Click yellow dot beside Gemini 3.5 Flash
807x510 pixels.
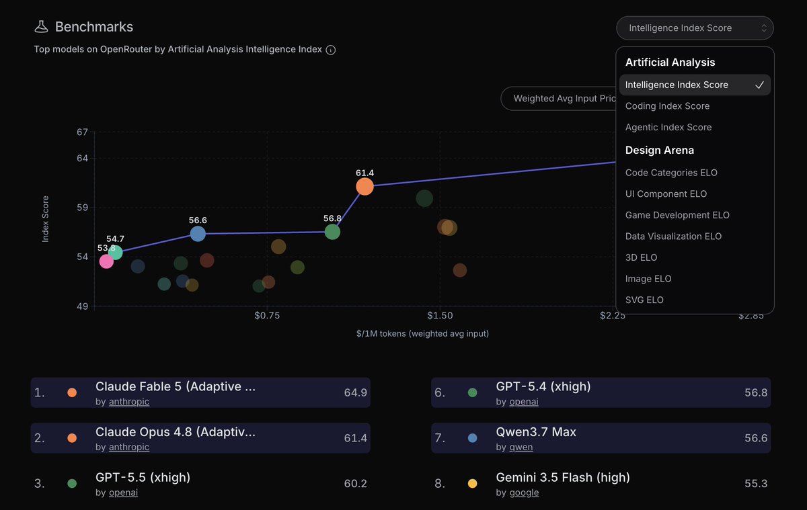pyautogui.click(x=472, y=484)
